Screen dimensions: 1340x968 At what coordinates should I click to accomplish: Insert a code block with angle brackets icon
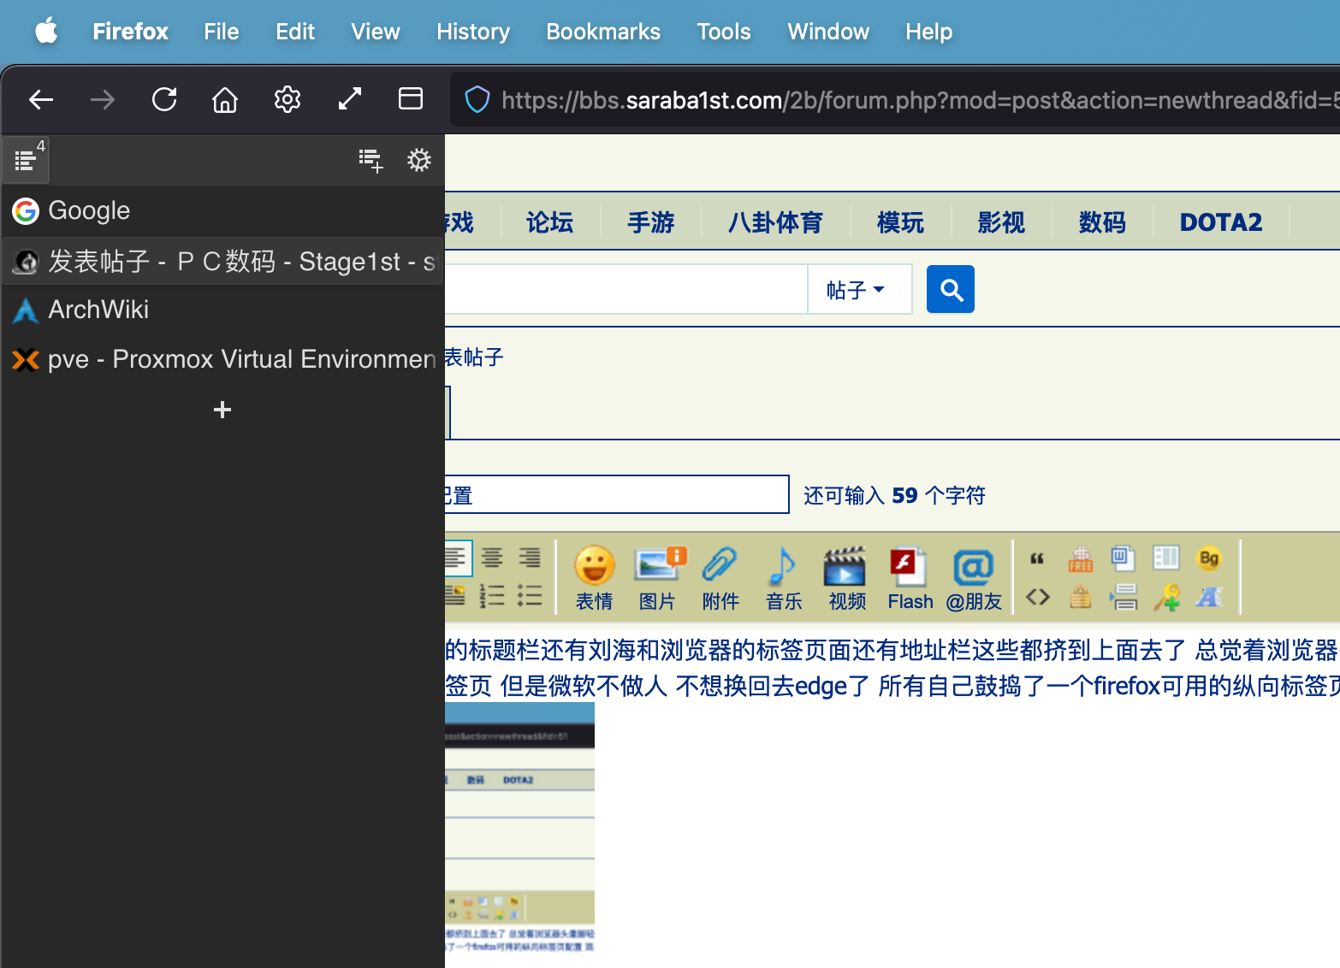pos(1038,596)
